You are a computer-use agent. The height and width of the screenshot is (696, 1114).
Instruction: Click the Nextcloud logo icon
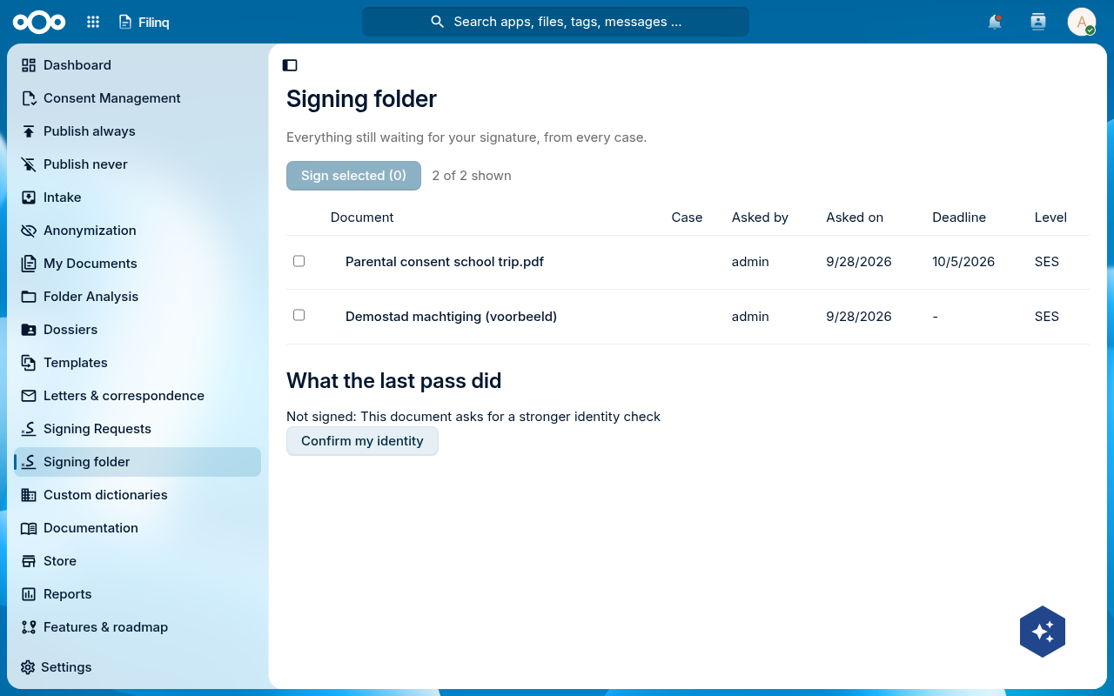[x=39, y=22]
